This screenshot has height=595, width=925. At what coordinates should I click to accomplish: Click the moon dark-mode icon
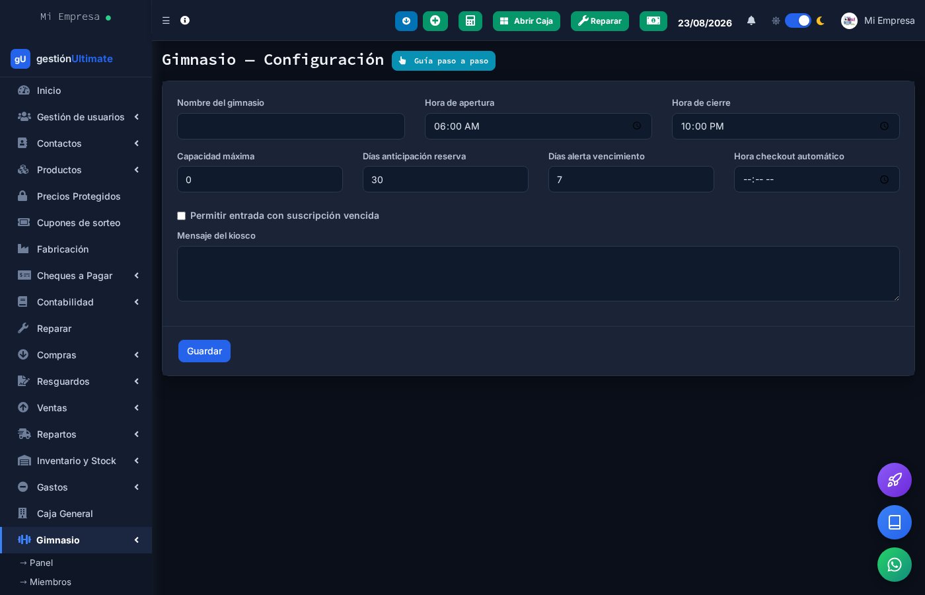821,20
